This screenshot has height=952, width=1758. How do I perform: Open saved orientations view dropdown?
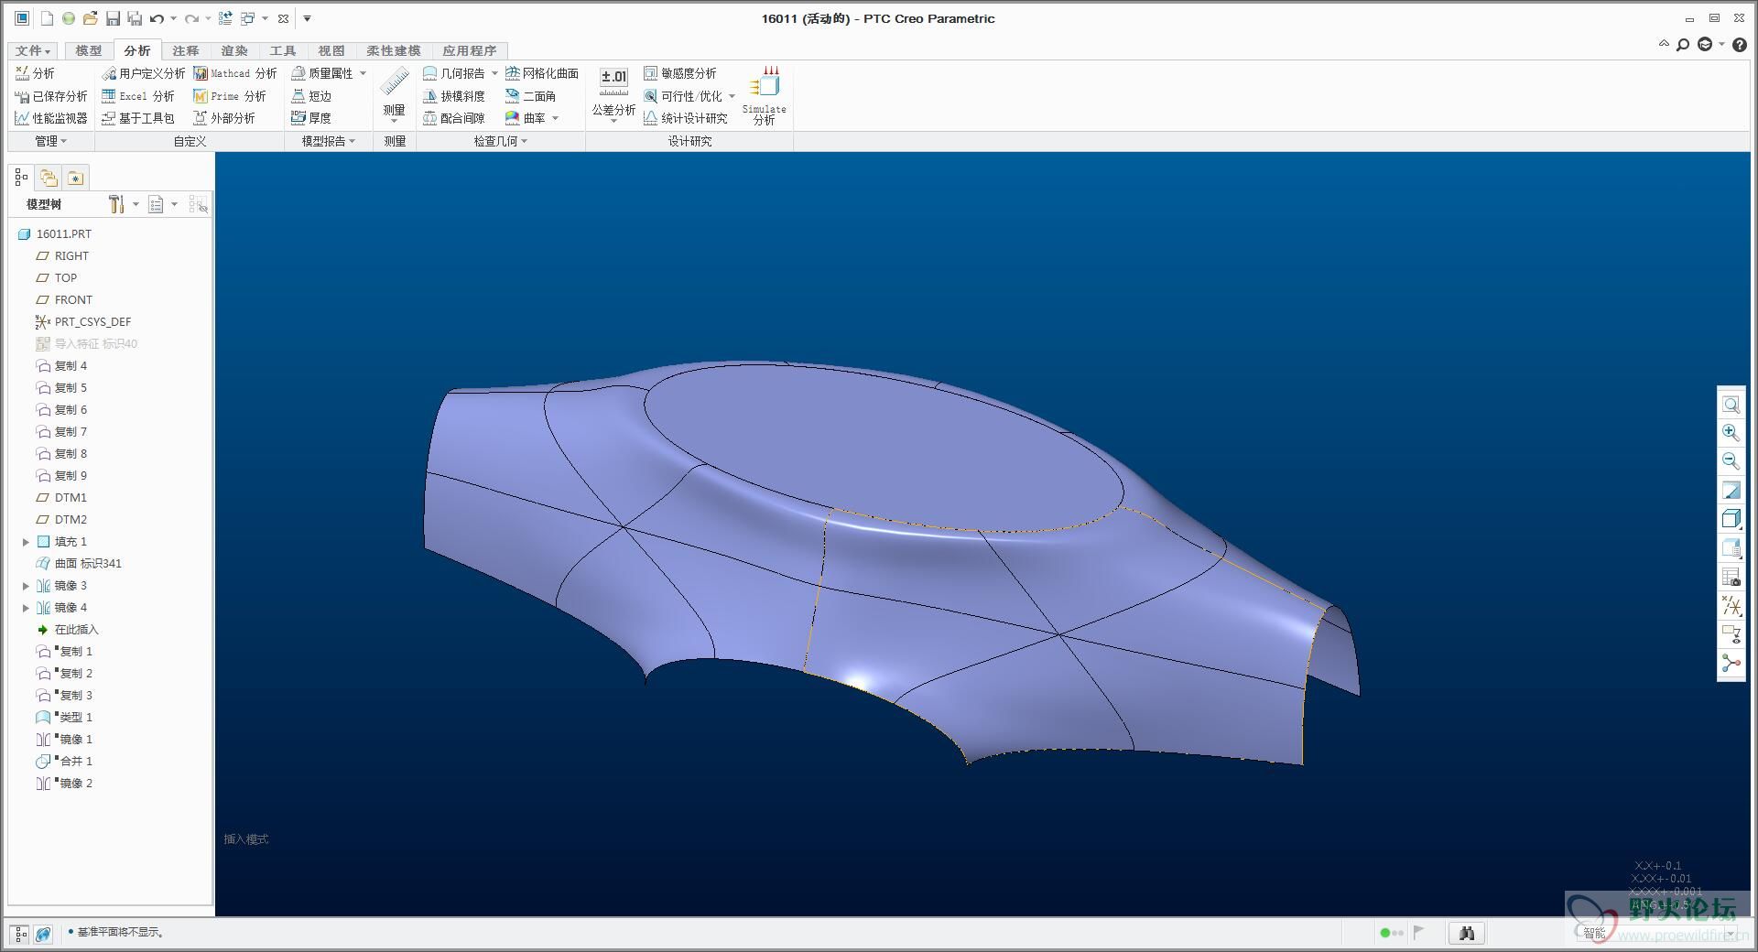(1731, 547)
